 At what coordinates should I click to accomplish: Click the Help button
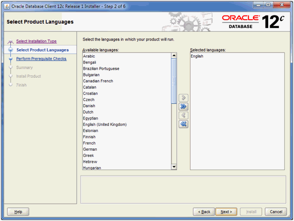click(x=18, y=212)
